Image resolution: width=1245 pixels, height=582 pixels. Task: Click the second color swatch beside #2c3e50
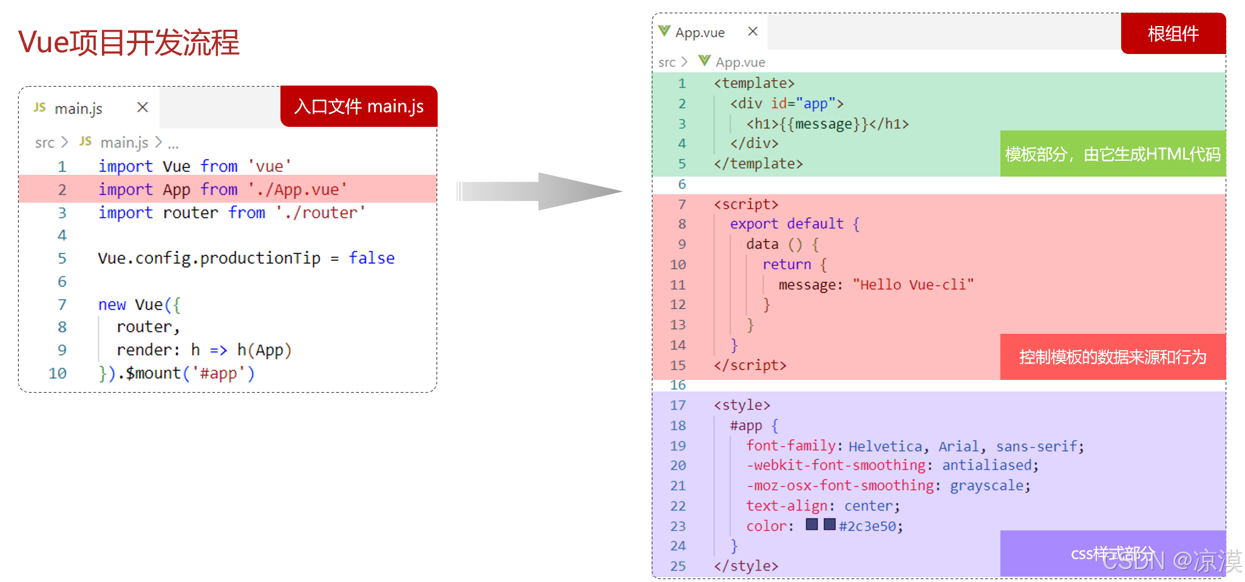pyautogui.click(x=829, y=524)
